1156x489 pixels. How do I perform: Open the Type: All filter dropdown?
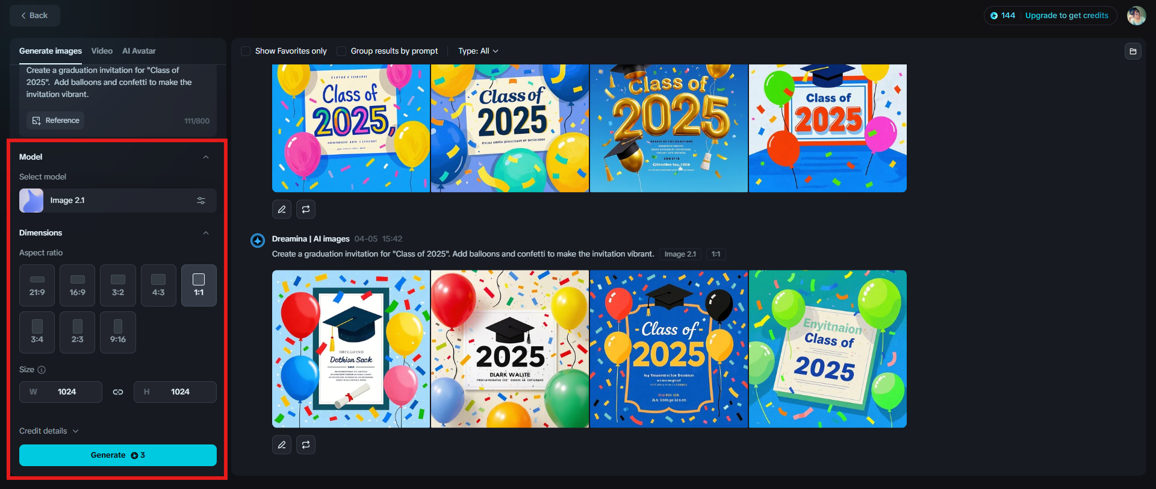coord(478,51)
